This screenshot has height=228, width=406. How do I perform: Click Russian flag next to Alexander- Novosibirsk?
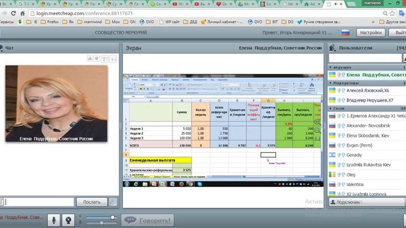[332, 125]
